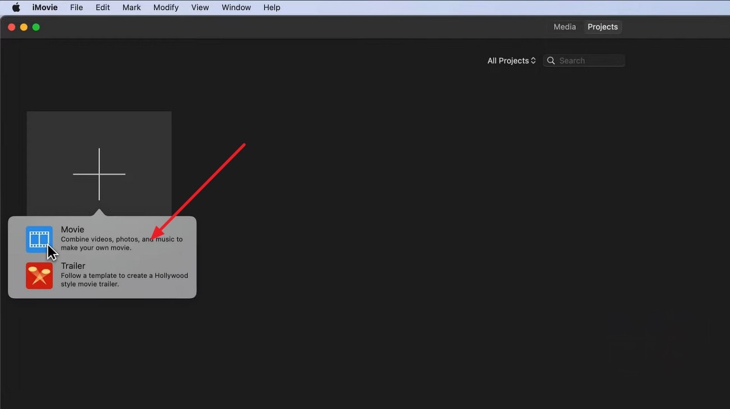The height and width of the screenshot is (409, 730).
Task: Click "Follow a template" trailer description
Action: pyautogui.click(x=125, y=280)
